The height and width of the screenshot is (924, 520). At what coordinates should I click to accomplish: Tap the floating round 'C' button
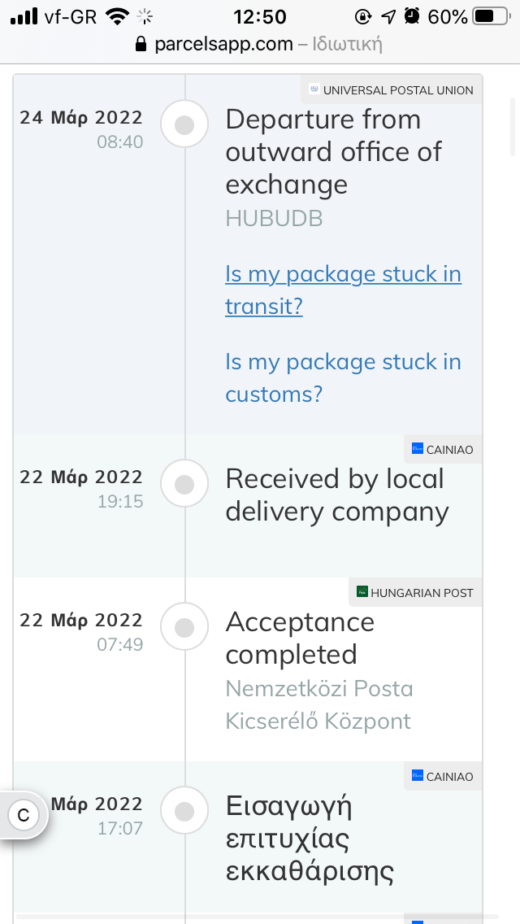pyautogui.click(x=24, y=816)
